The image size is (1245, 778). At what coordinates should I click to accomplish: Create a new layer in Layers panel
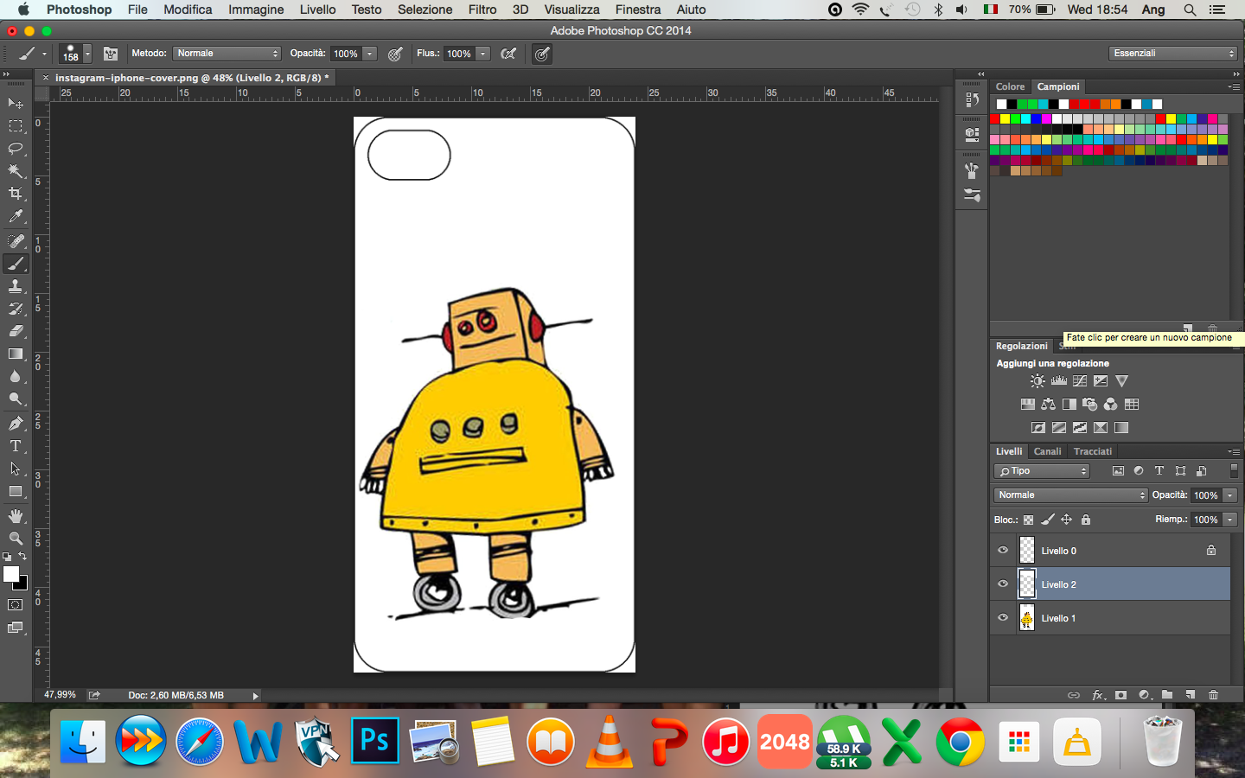(1191, 694)
